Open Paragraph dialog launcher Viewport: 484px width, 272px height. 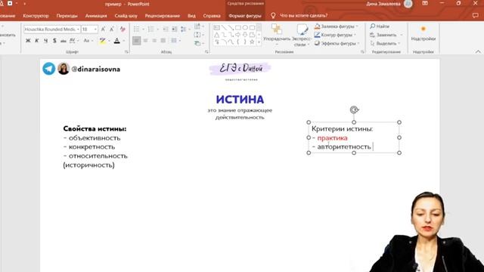pyautogui.click(x=206, y=52)
